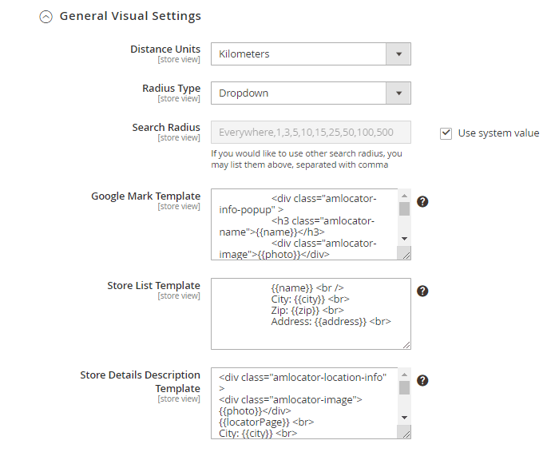Click the Search Radius input field

(311, 133)
